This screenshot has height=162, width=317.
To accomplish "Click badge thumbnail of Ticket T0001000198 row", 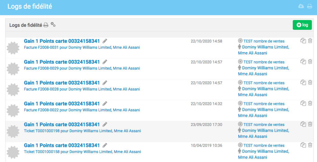I will (x=13, y=131).
